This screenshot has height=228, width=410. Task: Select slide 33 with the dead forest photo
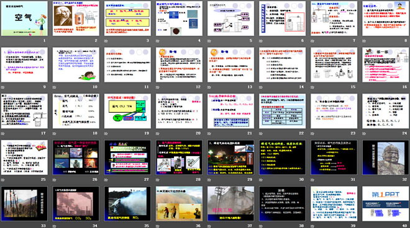click(24, 203)
